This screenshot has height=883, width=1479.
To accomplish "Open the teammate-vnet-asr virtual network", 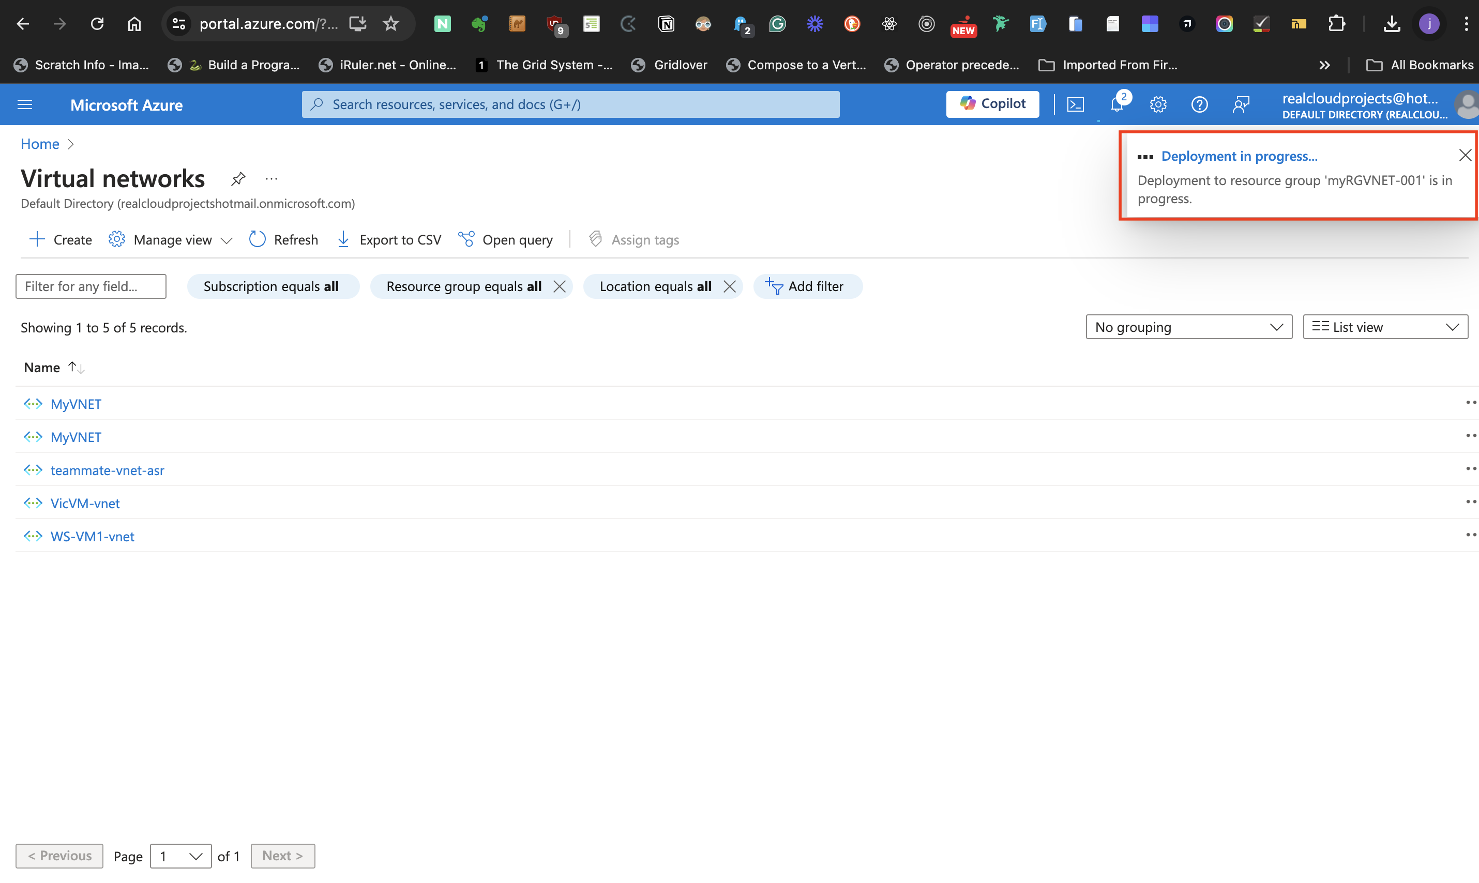I will 107,470.
